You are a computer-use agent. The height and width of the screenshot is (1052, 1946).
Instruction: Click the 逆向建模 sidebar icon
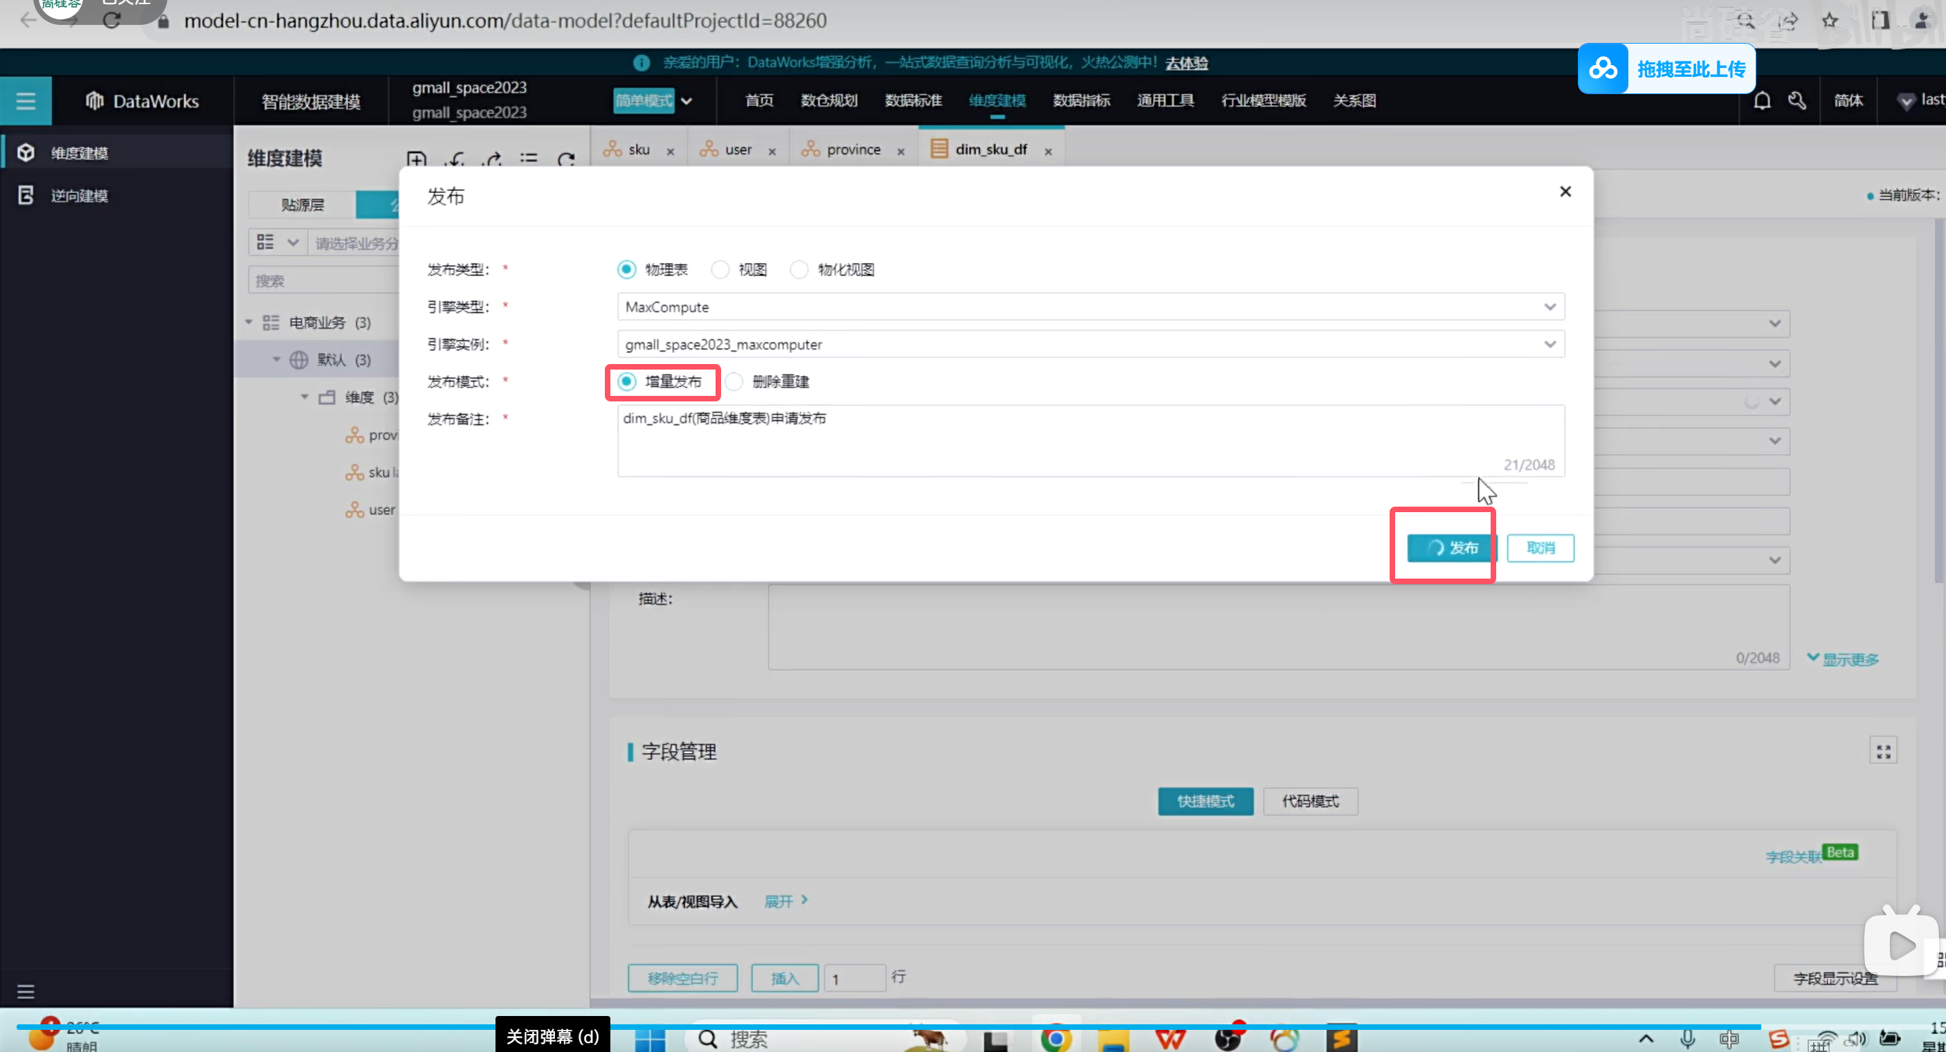click(26, 195)
